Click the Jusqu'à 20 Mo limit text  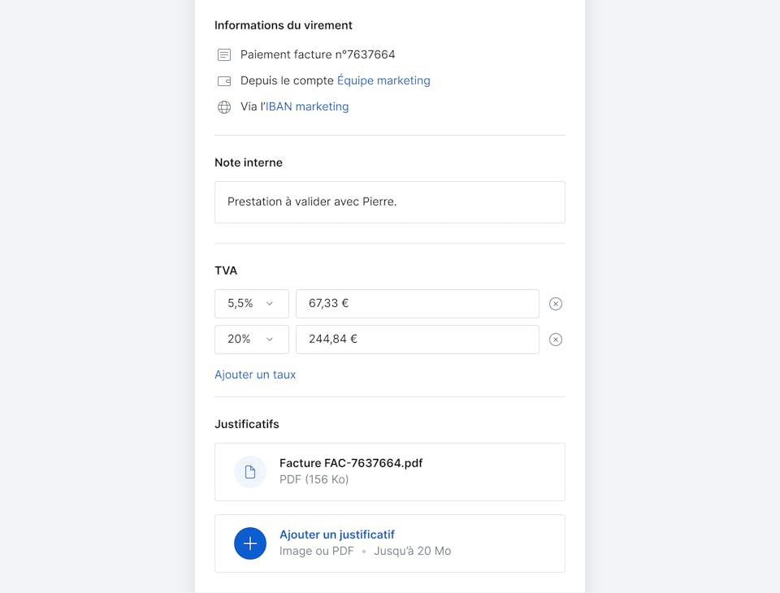[413, 552]
